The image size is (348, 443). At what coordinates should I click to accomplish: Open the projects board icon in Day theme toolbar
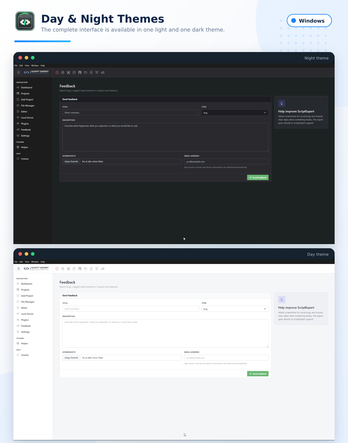coord(80,269)
